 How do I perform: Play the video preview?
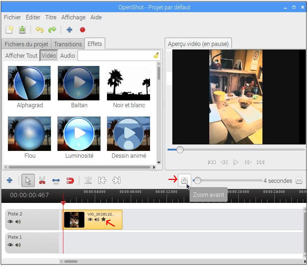pyautogui.click(x=236, y=162)
